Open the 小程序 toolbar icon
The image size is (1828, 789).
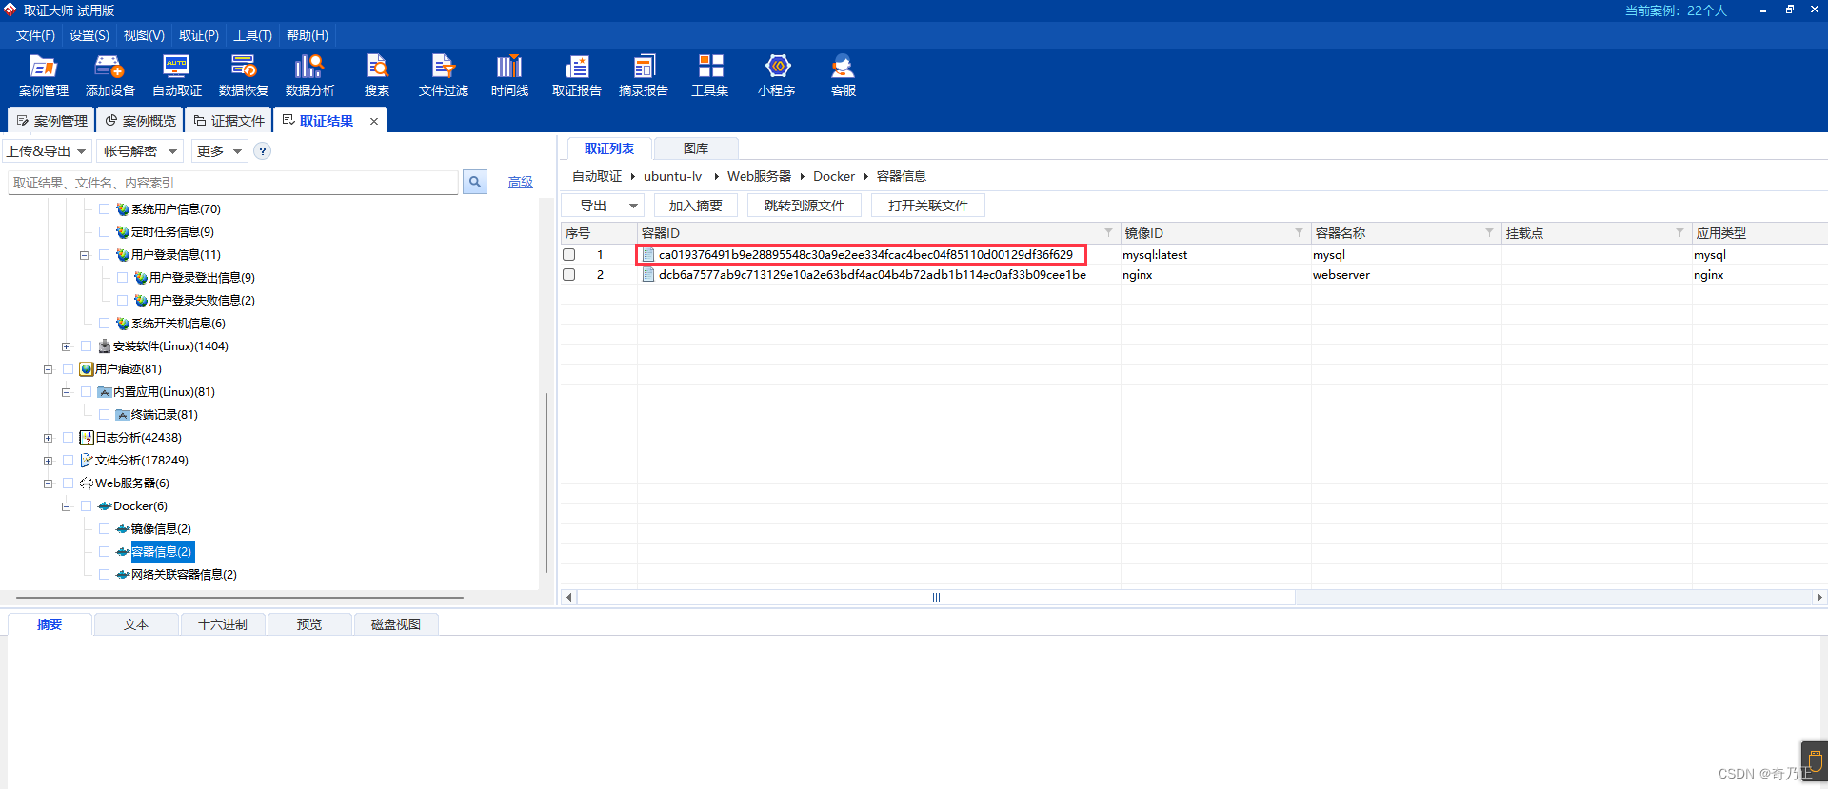tap(776, 76)
